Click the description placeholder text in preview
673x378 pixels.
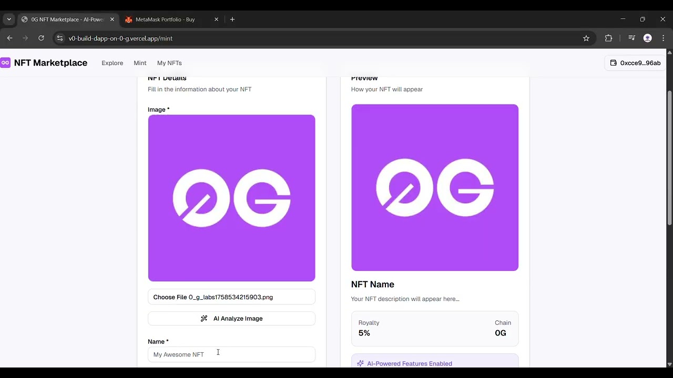(x=405, y=299)
